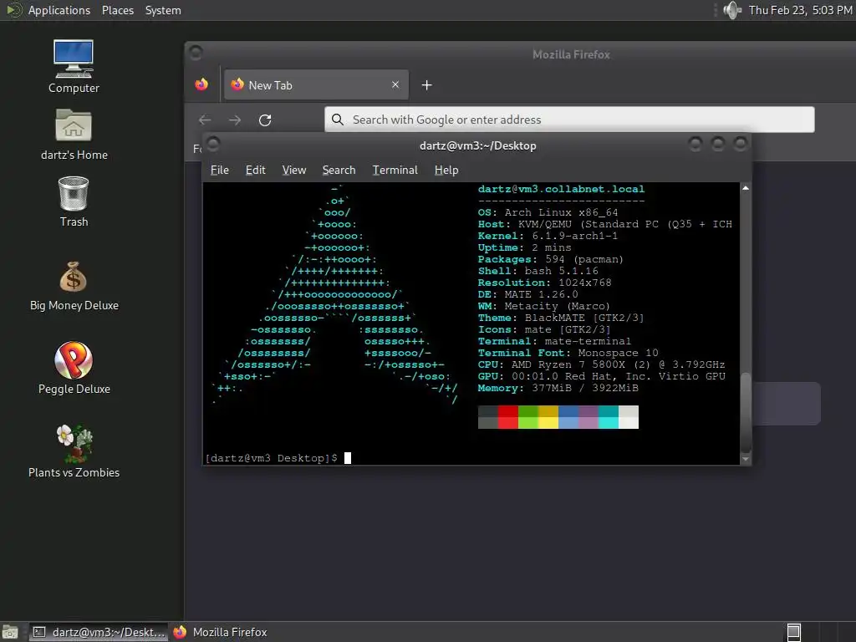Click the Mozilla Firefox window title
This screenshot has height=642, width=856.
(571, 54)
